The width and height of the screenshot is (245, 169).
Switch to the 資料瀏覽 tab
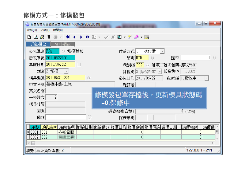point(62,44)
